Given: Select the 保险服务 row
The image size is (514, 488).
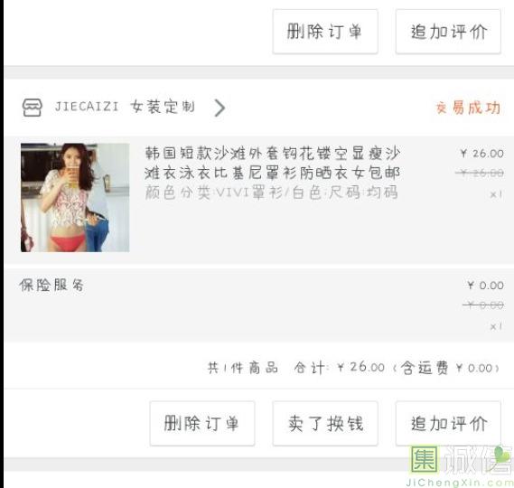Looking at the screenshot, I should [259, 305].
